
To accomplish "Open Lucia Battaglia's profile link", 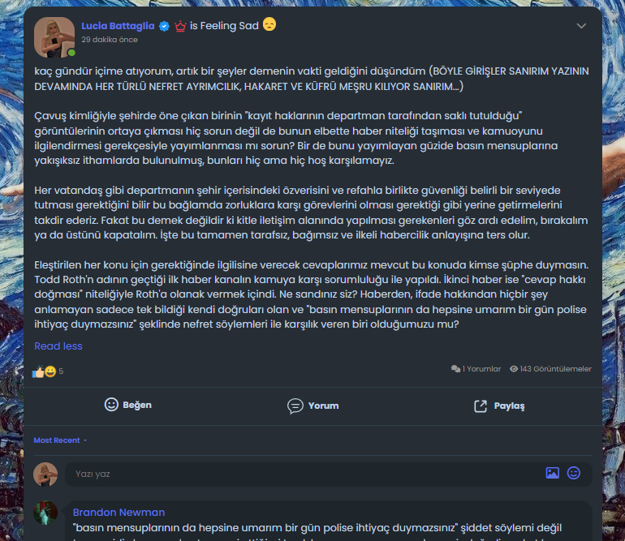I will point(118,26).
